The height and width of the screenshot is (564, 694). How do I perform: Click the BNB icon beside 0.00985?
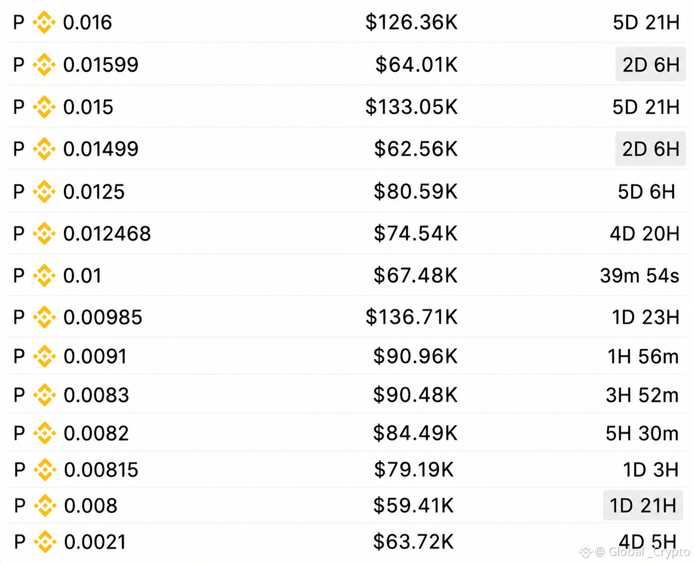pos(44,317)
